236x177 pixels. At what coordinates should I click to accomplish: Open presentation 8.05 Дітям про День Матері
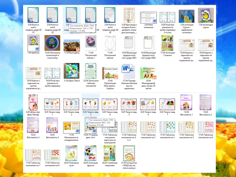coord(33,102)
